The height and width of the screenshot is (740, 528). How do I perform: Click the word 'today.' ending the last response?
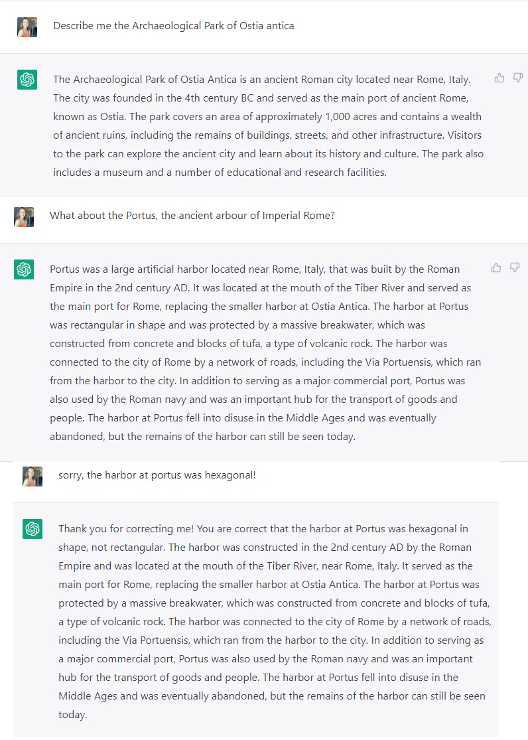(x=72, y=715)
